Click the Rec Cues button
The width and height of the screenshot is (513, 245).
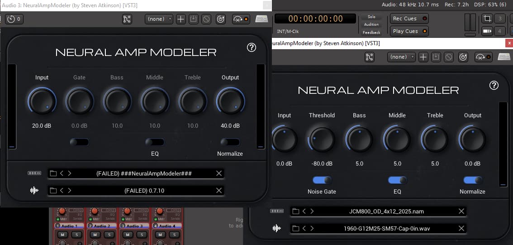[410, 18]
